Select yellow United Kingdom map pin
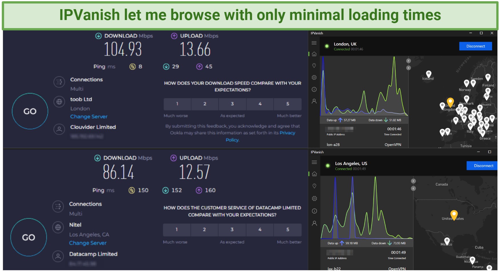500x272 pixels. [450, 102]
